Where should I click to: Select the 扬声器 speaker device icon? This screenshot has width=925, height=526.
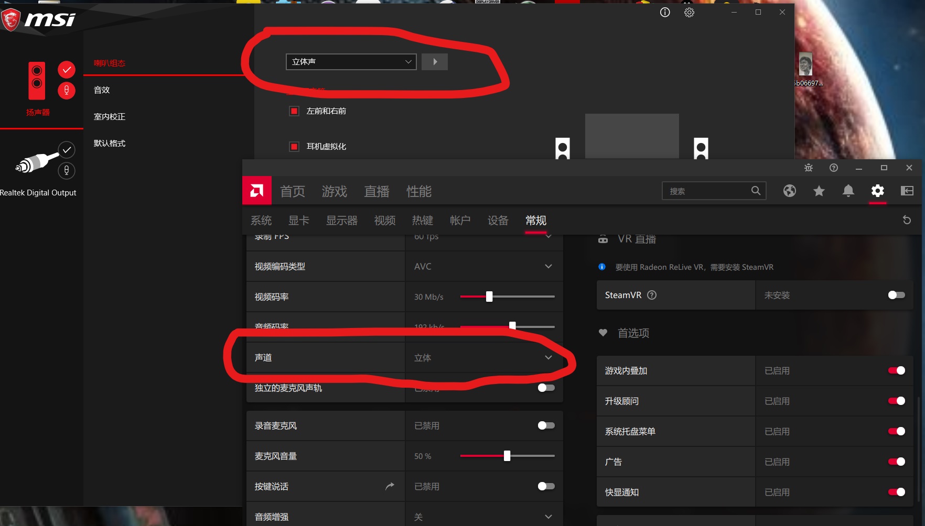click(x=37, y=81)
